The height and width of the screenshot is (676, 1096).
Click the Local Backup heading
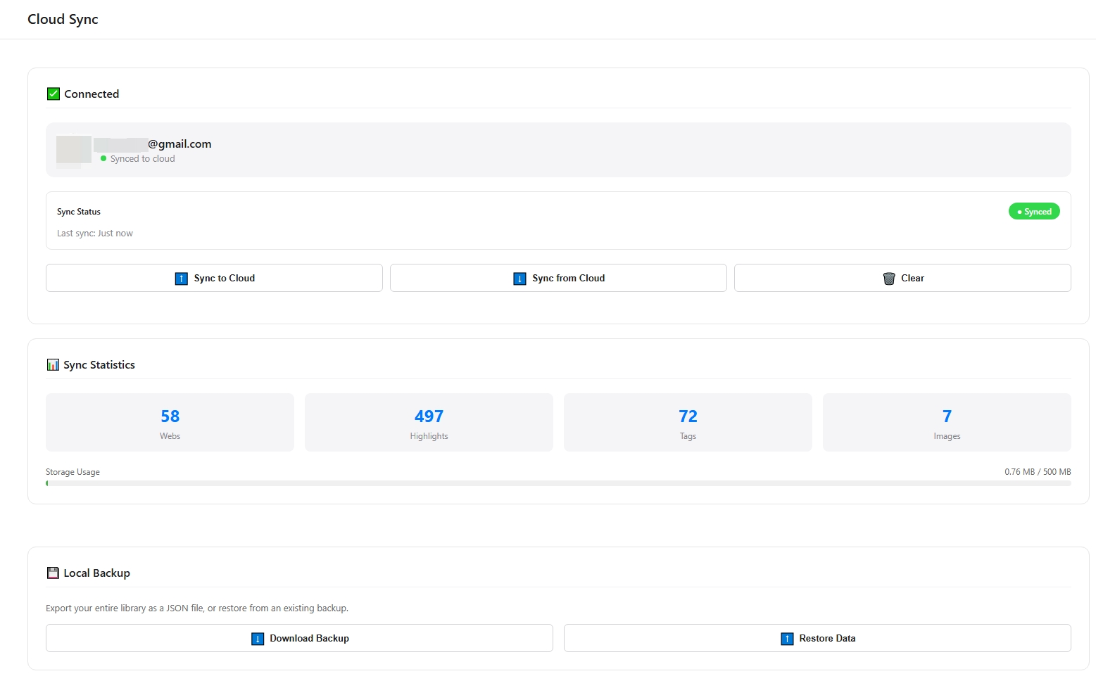pos(96,573)
